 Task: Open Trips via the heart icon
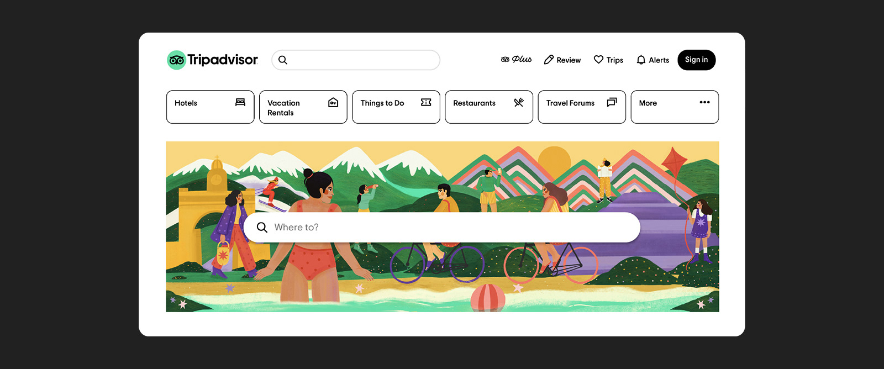[598, 60]
